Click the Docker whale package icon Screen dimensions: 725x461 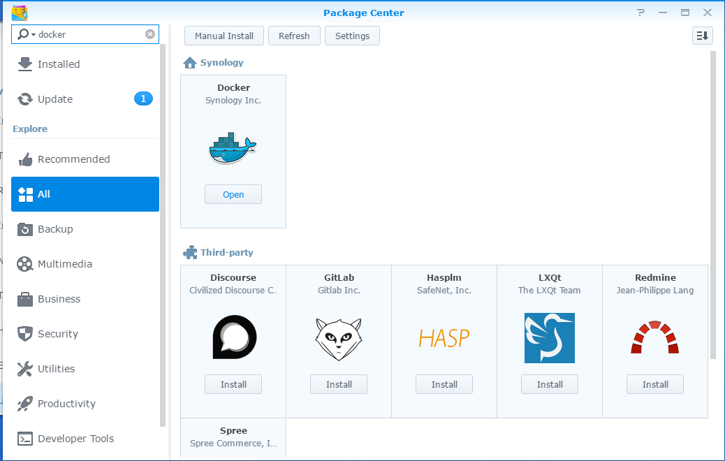[233, 148]
